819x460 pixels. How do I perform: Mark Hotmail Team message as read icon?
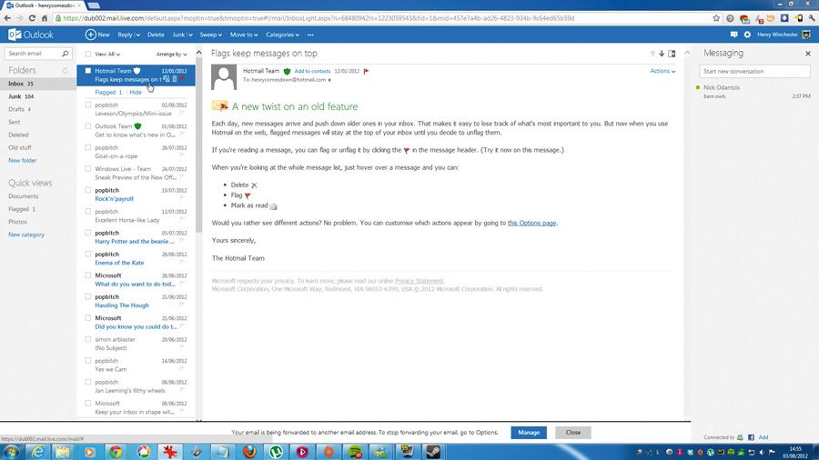tap(167, 79)
